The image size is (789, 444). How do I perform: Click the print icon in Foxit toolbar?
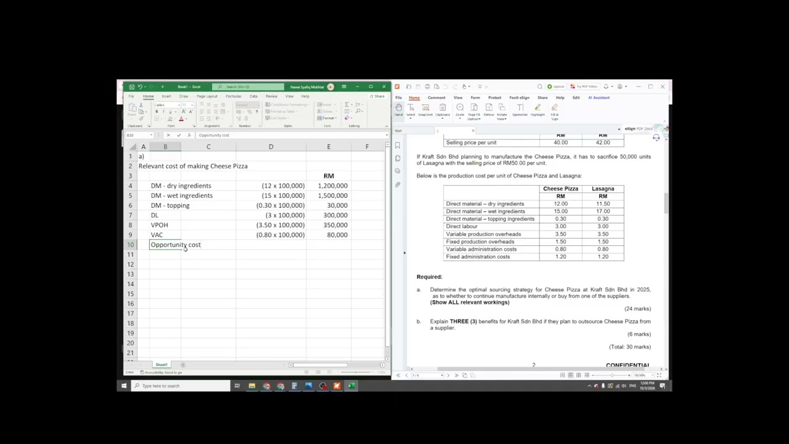pyautogui.click(x=427, y=86)
